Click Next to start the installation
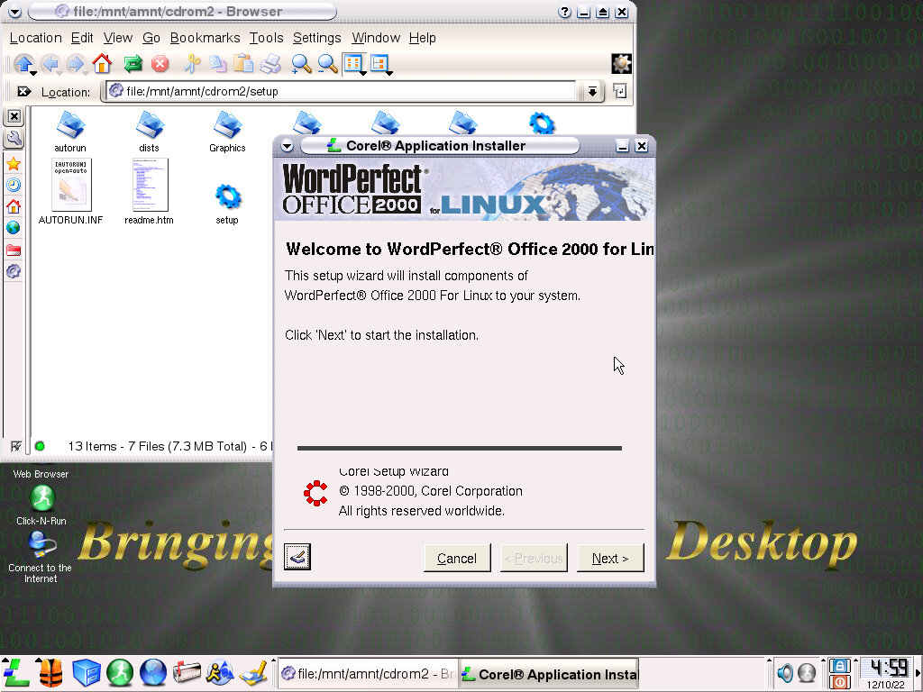923x692 pixels. (x=610, y=559)
